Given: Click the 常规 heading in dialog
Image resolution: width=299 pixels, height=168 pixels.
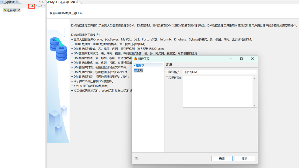Looking at the screenshot, I should pos(169,65).
